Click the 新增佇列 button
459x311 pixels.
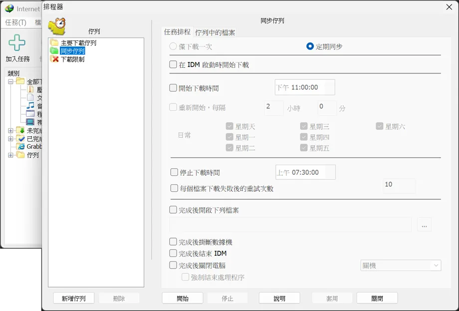(x=73, y=298)
